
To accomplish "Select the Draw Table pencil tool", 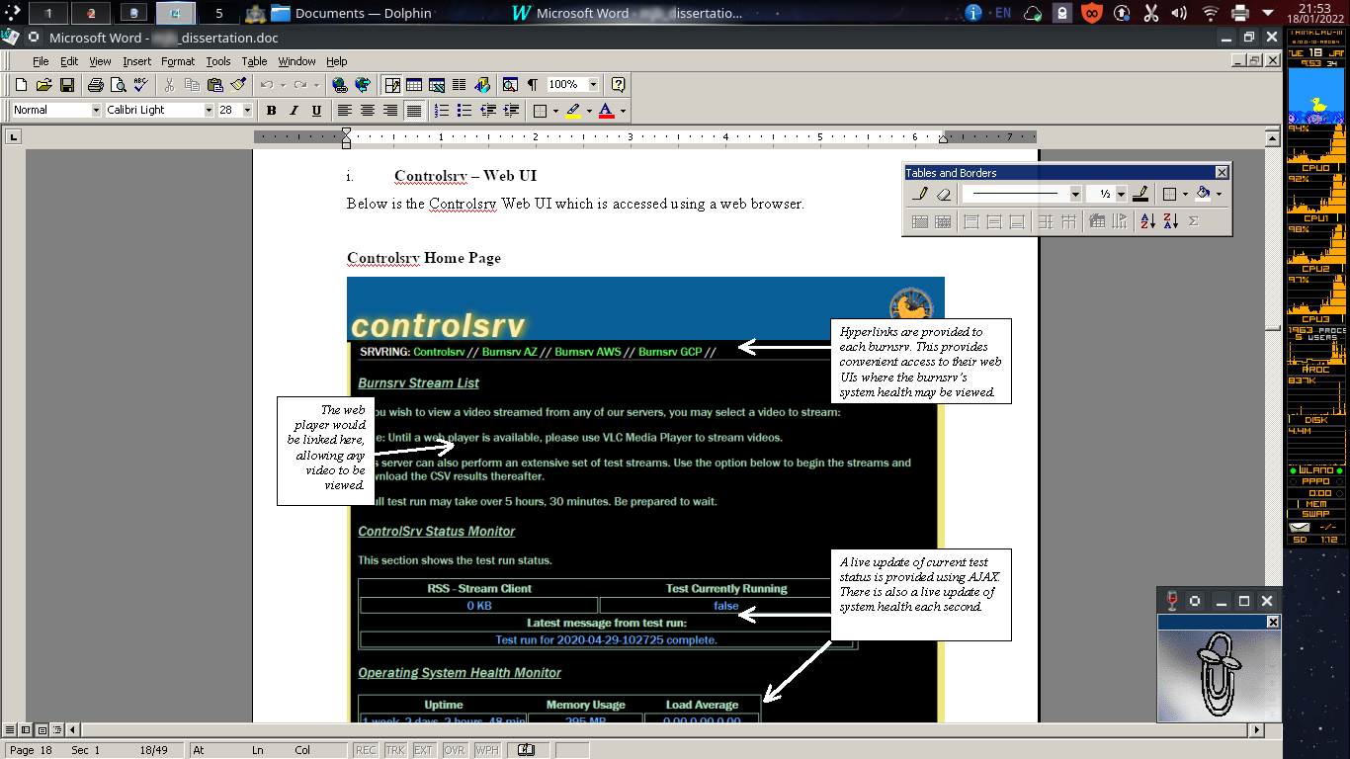I will click(x=920, y=194).
